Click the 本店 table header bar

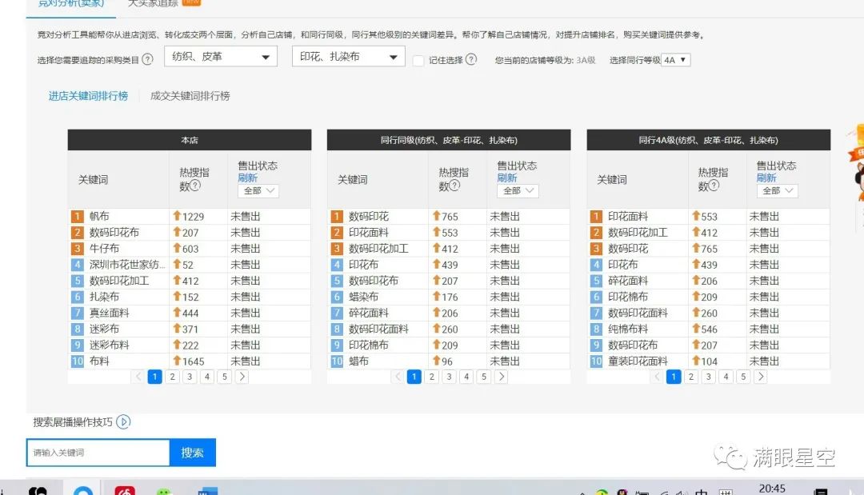click(x=190, y=140)
